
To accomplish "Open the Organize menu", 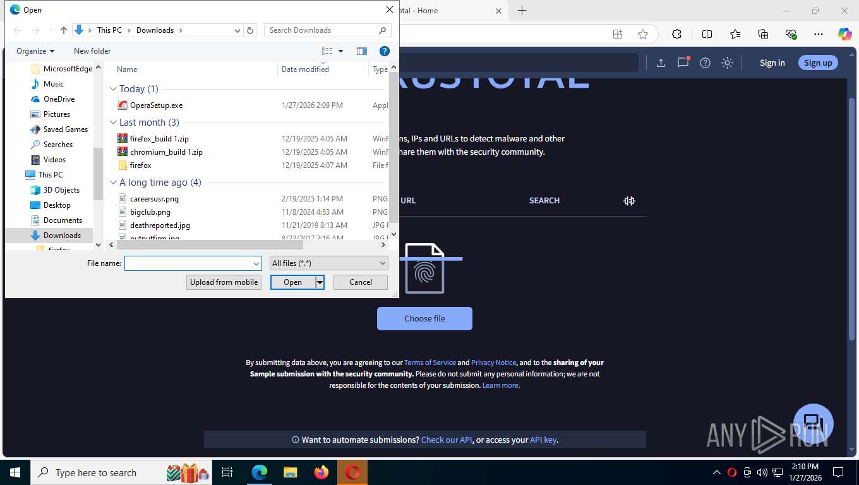I will (x=35, y=51).
